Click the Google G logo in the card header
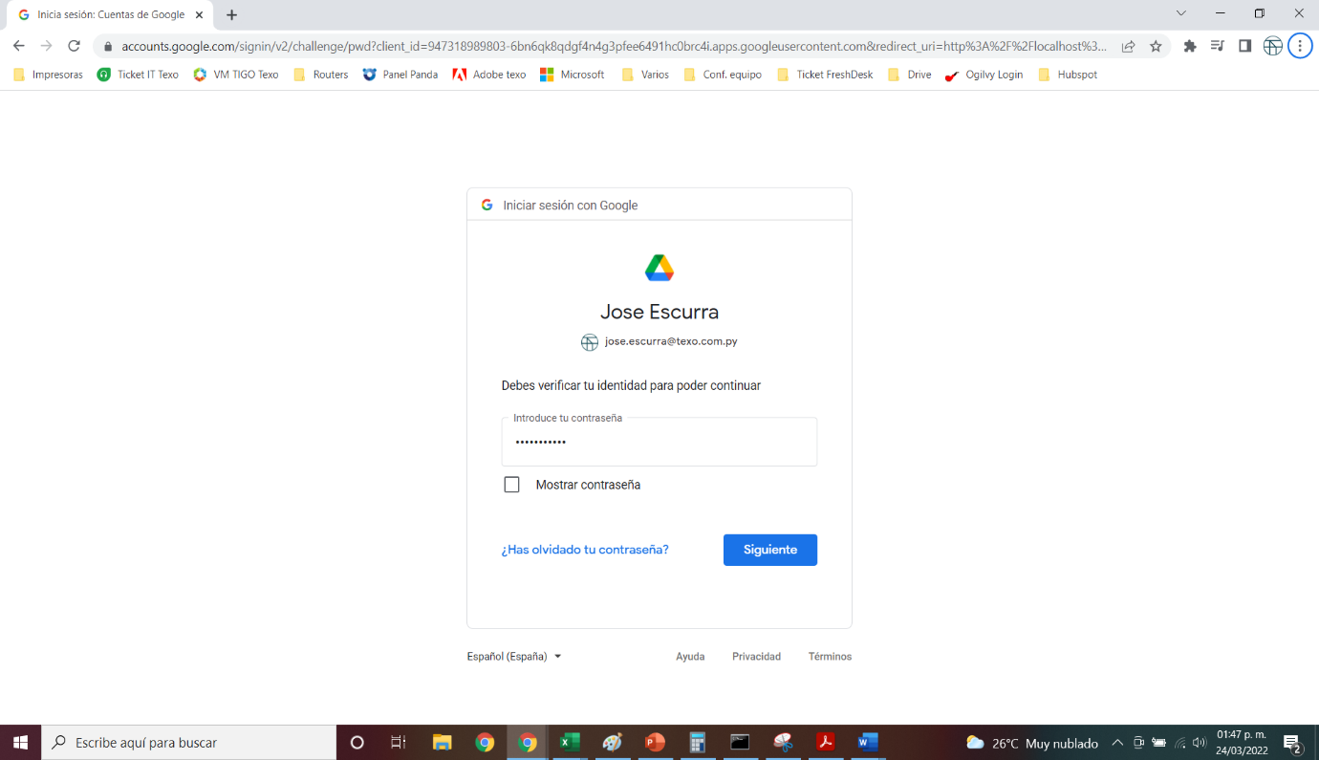 click(487, 205)
